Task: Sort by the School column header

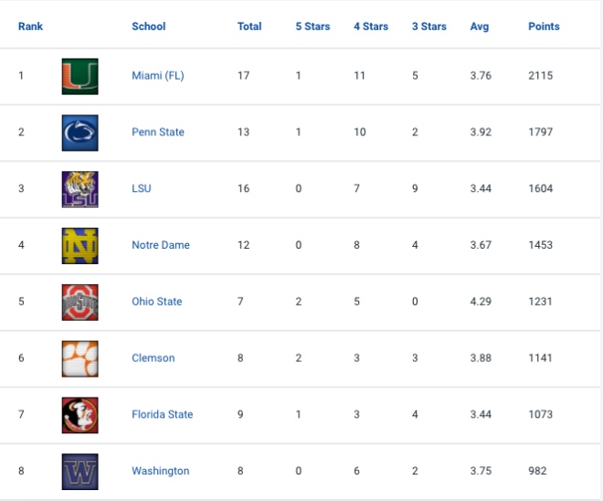Action: point(148,27)
